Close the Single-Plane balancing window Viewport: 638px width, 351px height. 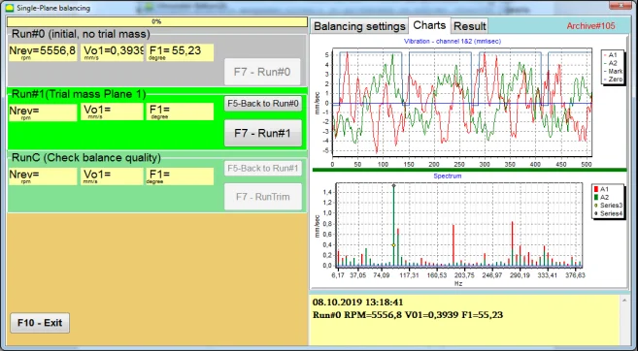(621, 5)
